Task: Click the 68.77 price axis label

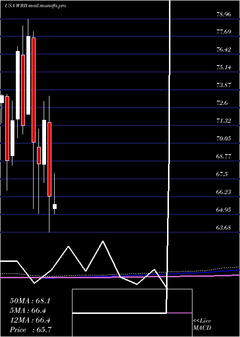Action: tap(224, 156)
